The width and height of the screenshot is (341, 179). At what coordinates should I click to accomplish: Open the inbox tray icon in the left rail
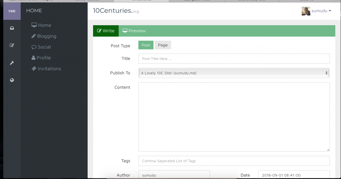point(12,28)
